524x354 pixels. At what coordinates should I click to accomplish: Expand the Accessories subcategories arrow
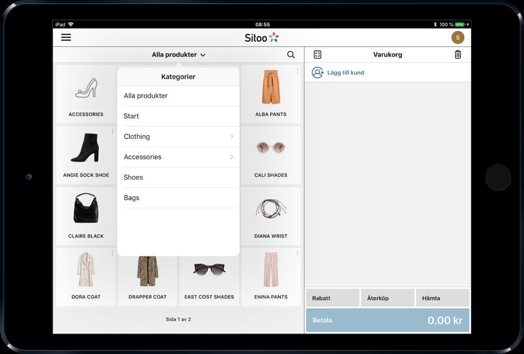click(x=232, y=157)
